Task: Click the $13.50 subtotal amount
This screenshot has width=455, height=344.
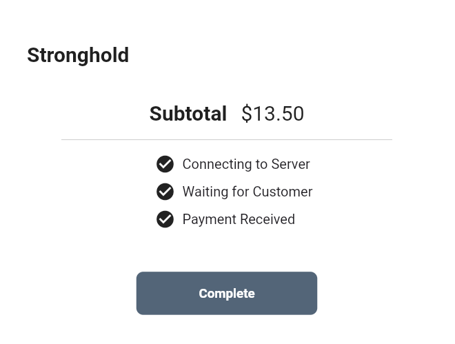Action: tap(272, 114)
